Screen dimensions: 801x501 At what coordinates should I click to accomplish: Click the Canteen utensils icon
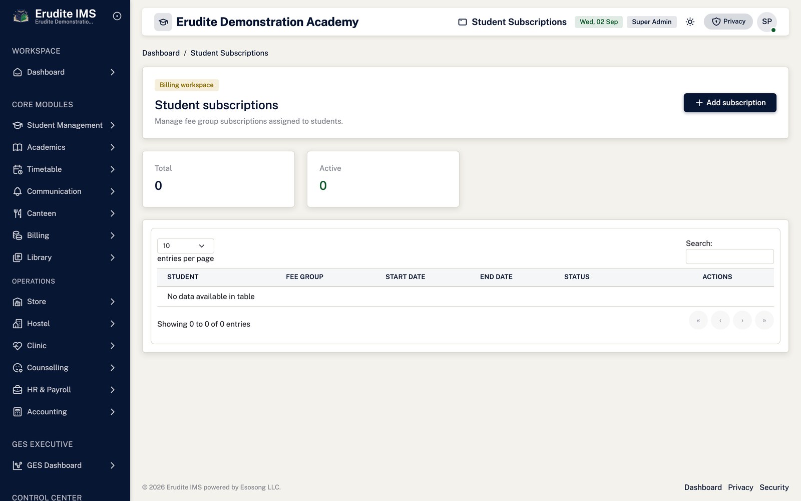pos(18,213)
